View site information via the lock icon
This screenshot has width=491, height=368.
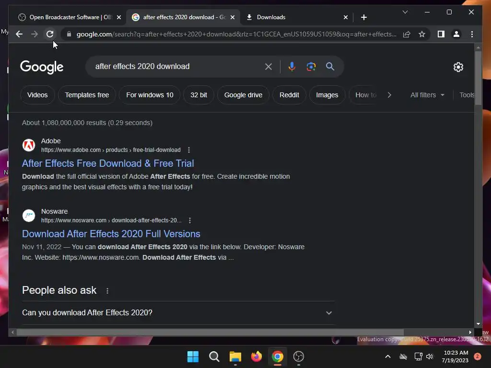pyautogui.click(x=69, y=34)
